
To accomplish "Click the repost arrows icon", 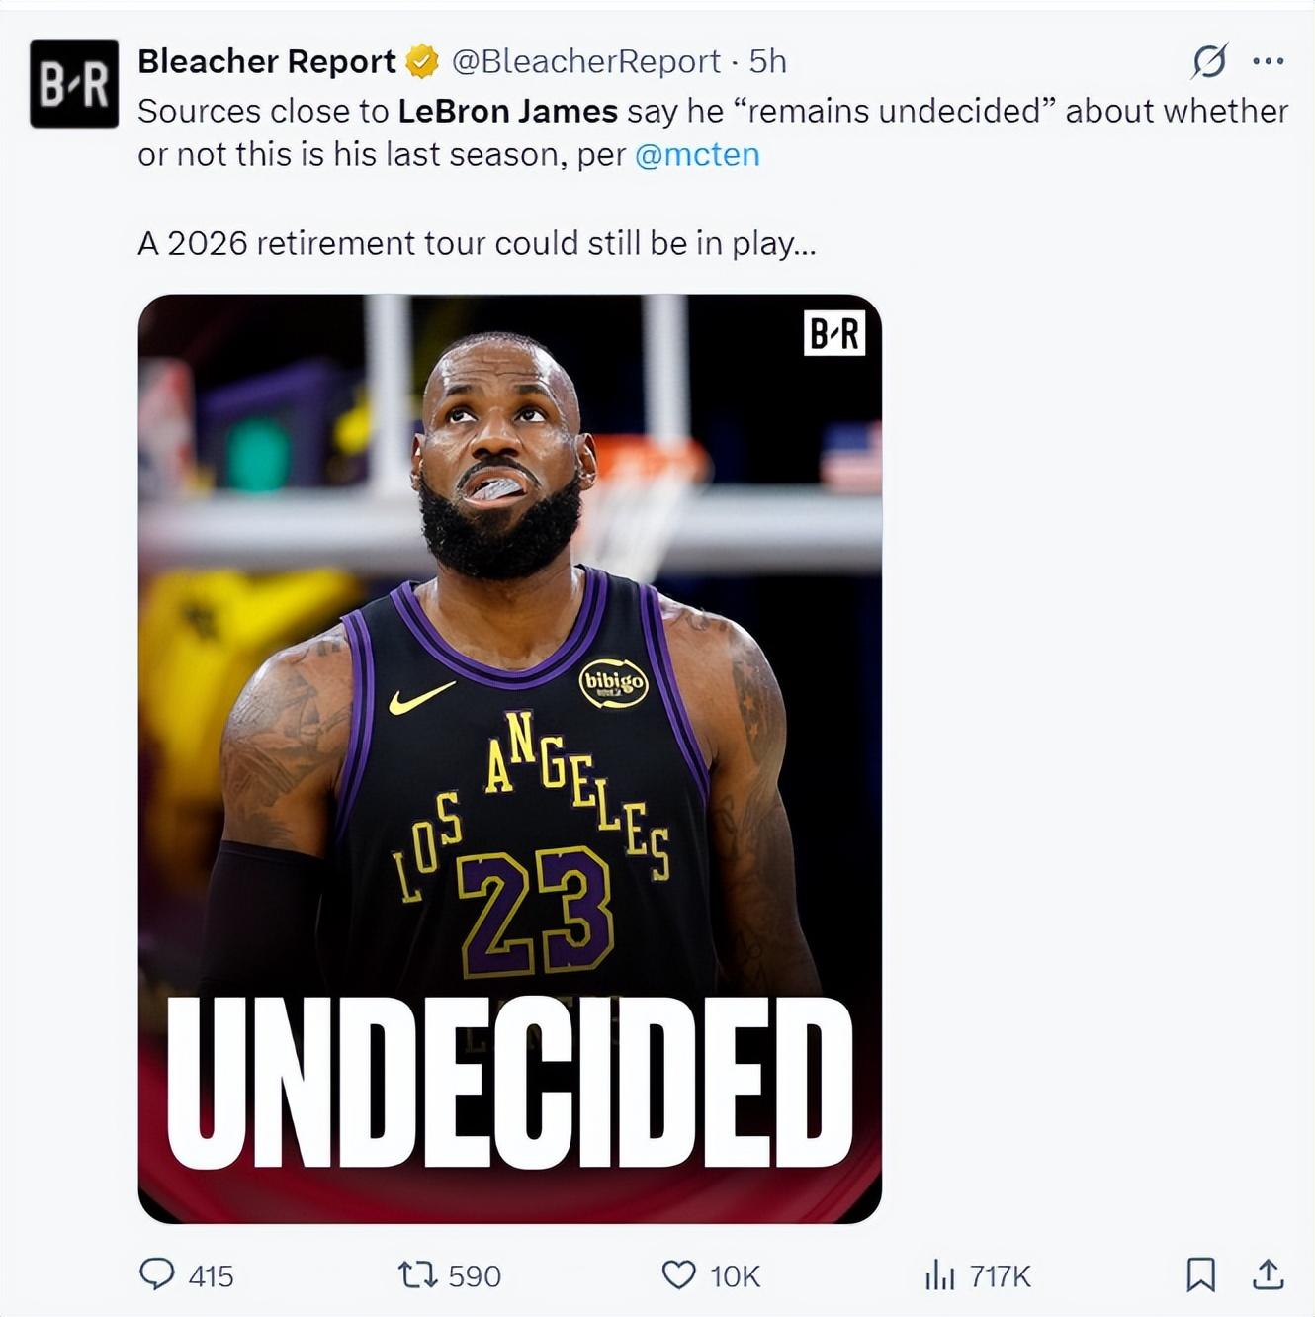I will point(417,1274).
